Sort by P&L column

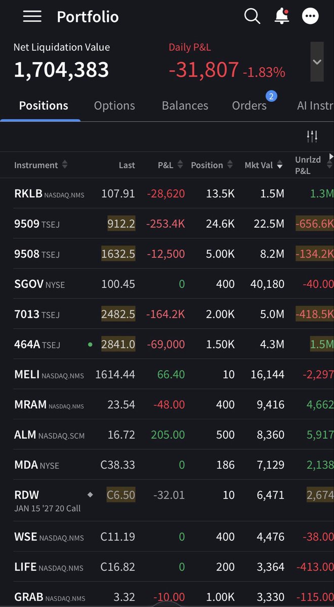click(170, 165)
